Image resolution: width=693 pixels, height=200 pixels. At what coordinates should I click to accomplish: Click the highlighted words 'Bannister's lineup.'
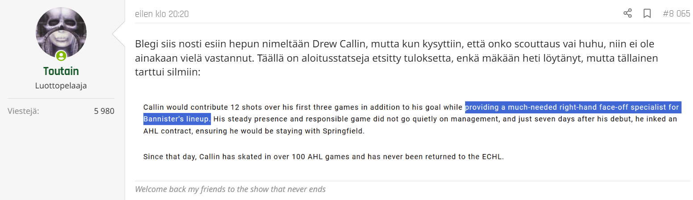177,119
